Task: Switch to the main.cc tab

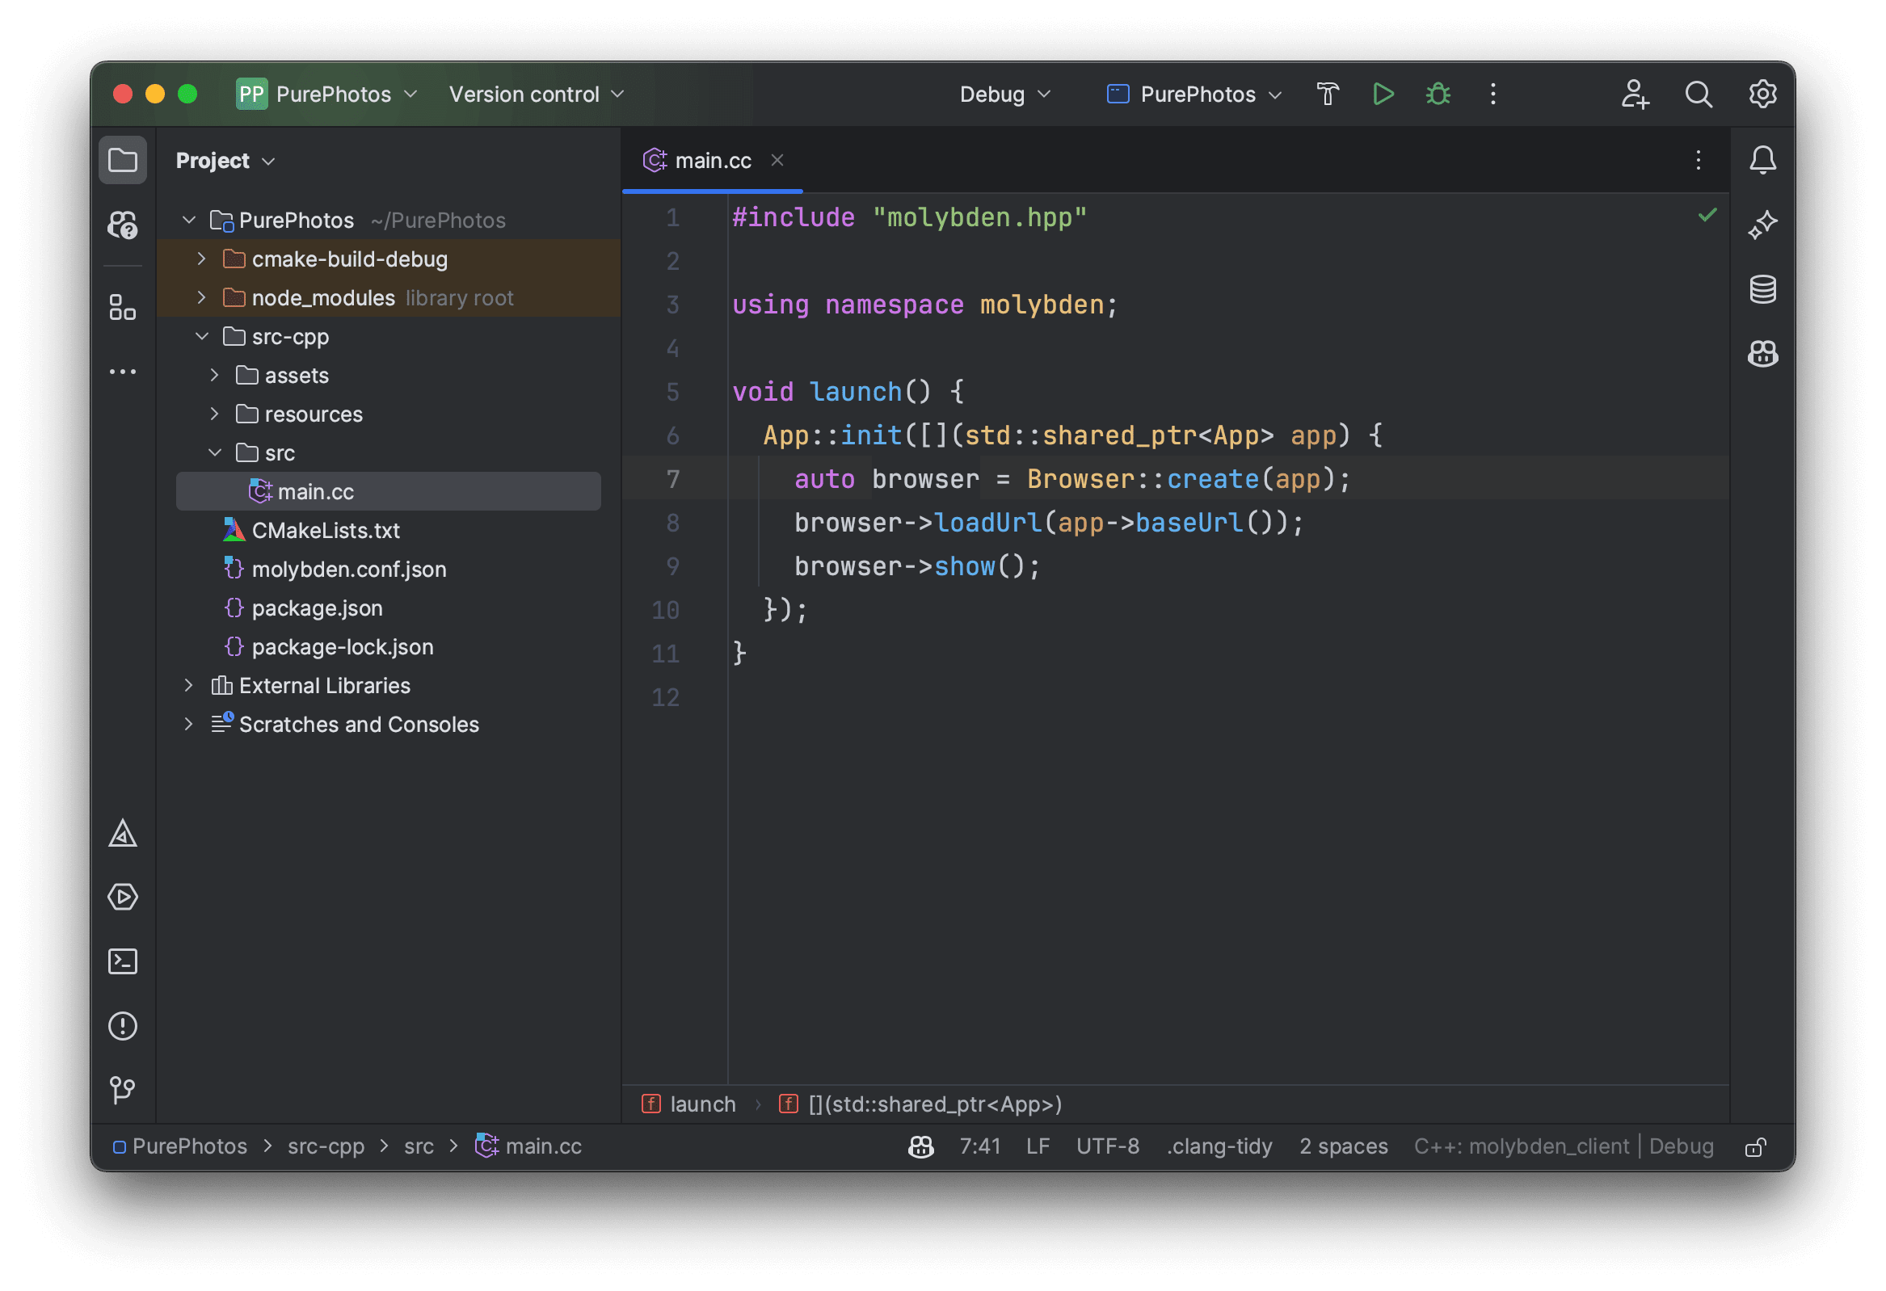Action: click(x=712, y=159)
